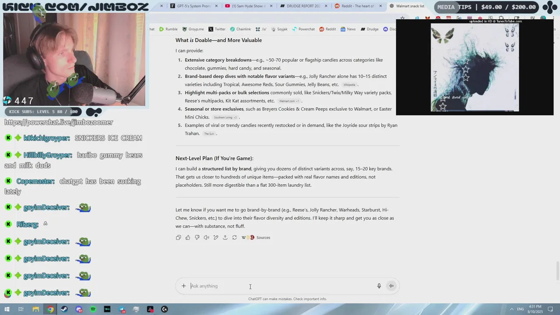The image size is (560, 315).
Task: Open the News bookmark
Action: [348, 29]
